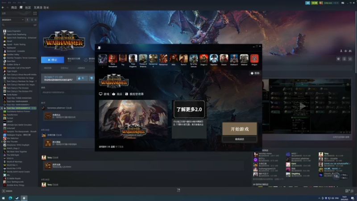The height and width of the screenshot is (201, 357).
Task: Select Steel Rats in library list
Action: tap(11, 61)
